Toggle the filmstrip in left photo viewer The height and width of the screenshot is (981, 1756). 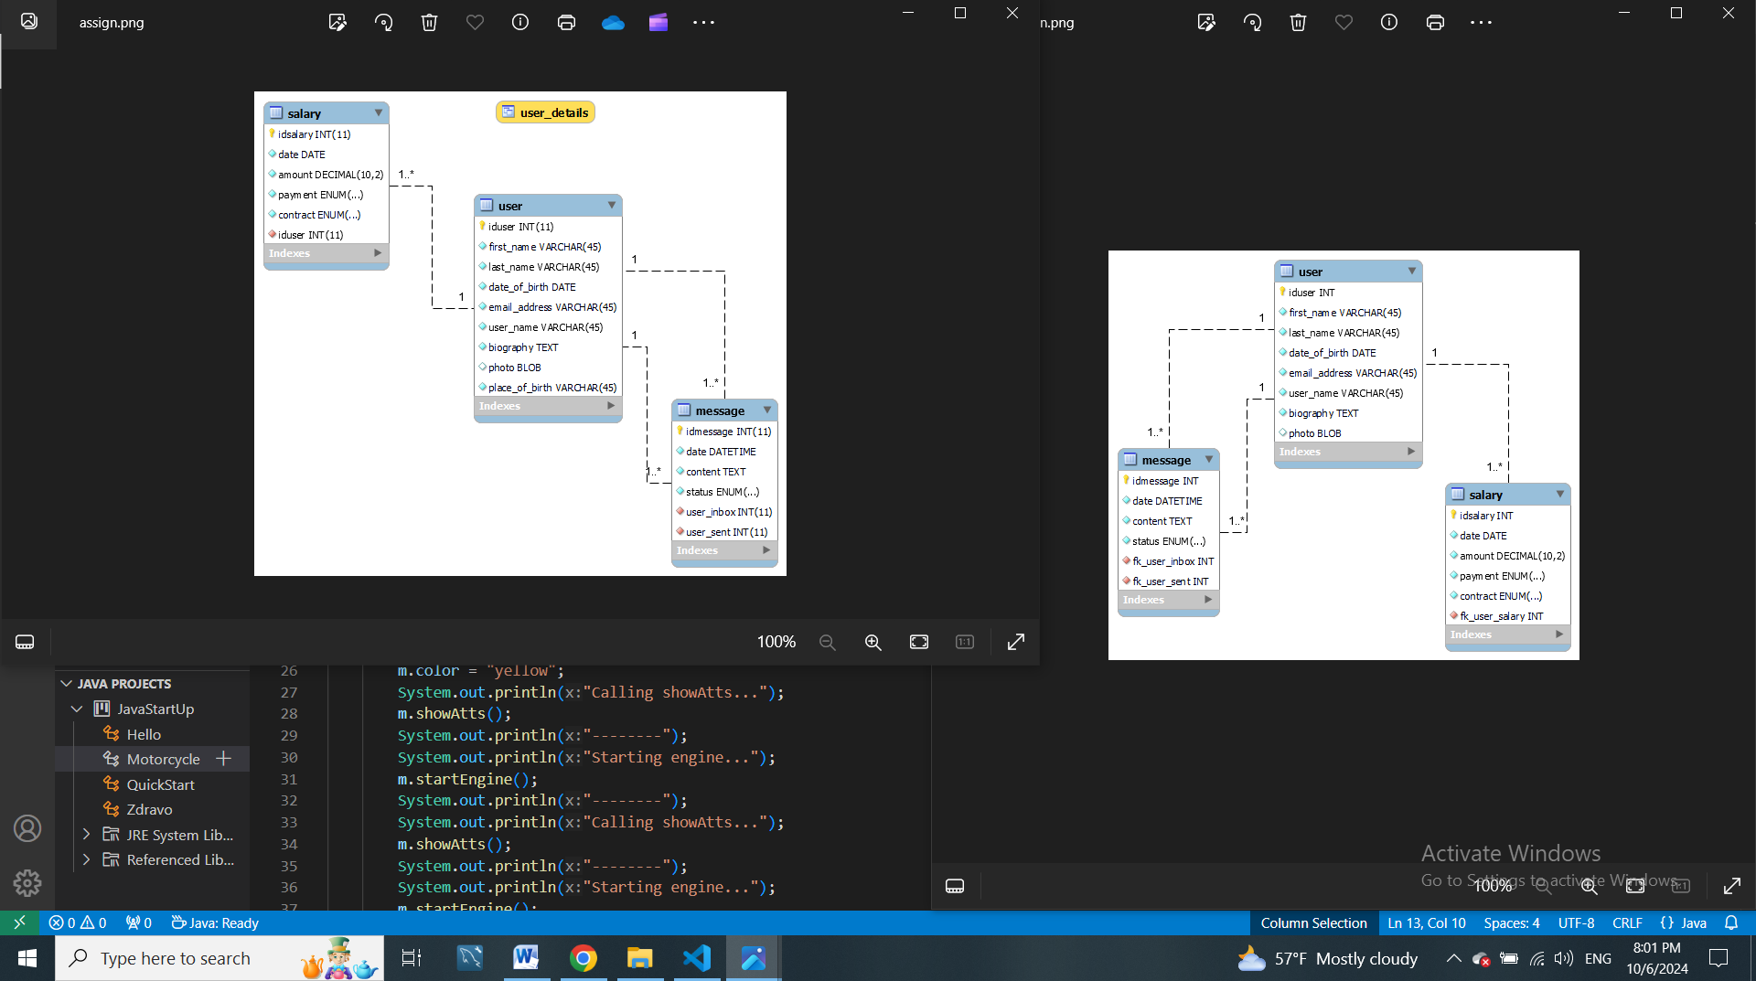click(25, 642)
